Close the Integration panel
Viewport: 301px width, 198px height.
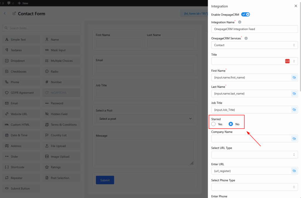click(296, 6)
